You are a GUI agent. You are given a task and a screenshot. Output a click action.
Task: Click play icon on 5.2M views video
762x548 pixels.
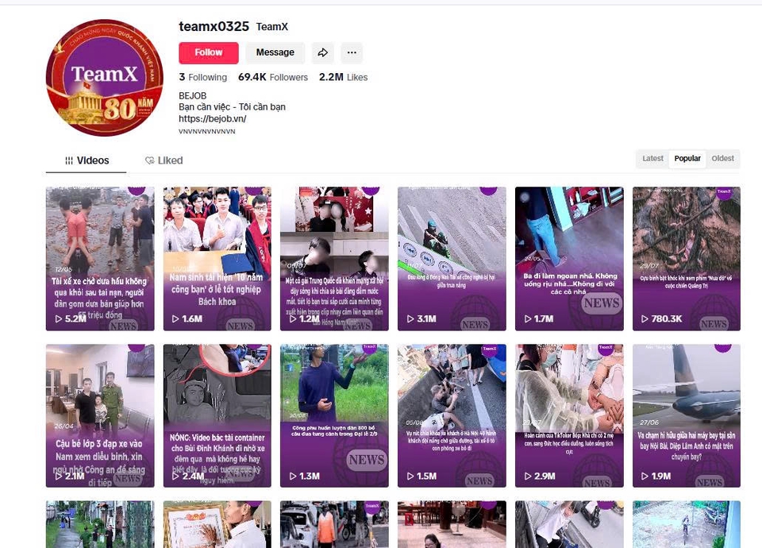[59, 318]
